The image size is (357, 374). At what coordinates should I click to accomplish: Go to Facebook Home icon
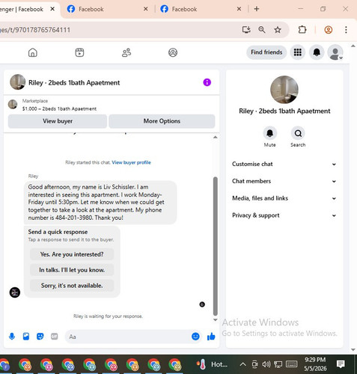click(33, 52)
